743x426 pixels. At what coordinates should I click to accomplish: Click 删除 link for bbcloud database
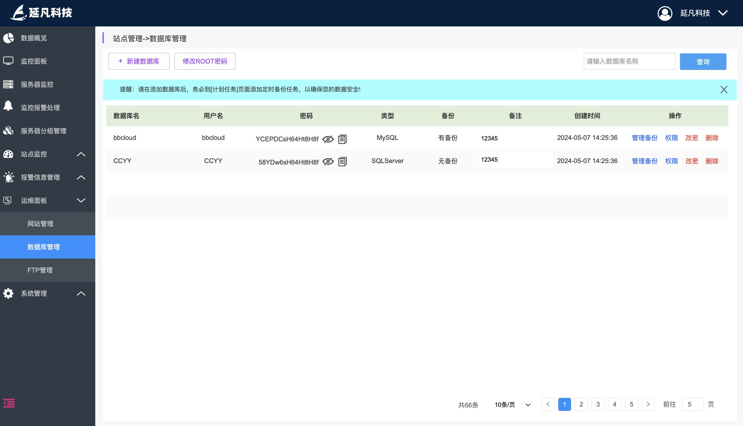click(712, 138)
